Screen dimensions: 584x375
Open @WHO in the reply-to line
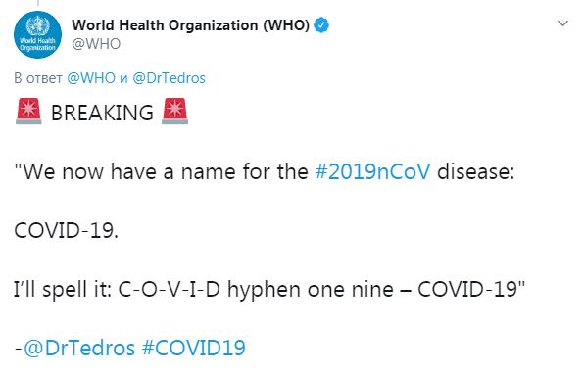[x=91, y=78]
